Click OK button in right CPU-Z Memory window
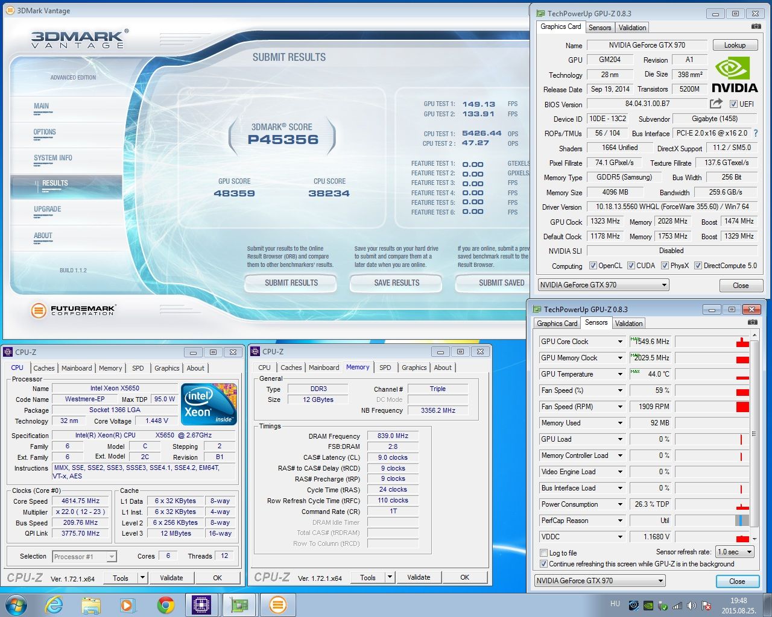The width and height of the screenshot is (772, 617). click(464, 577)
